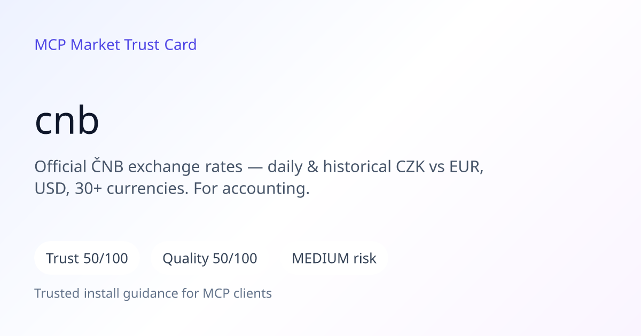Click the word Market in the heading
This screenshot has width=641, height=336.
(96, 45)
